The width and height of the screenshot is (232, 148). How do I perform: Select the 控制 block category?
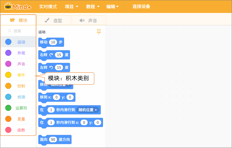pos(21,86)
